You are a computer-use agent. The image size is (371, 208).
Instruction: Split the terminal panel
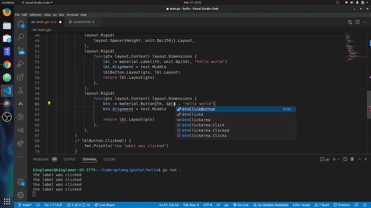tap(345, 159)
